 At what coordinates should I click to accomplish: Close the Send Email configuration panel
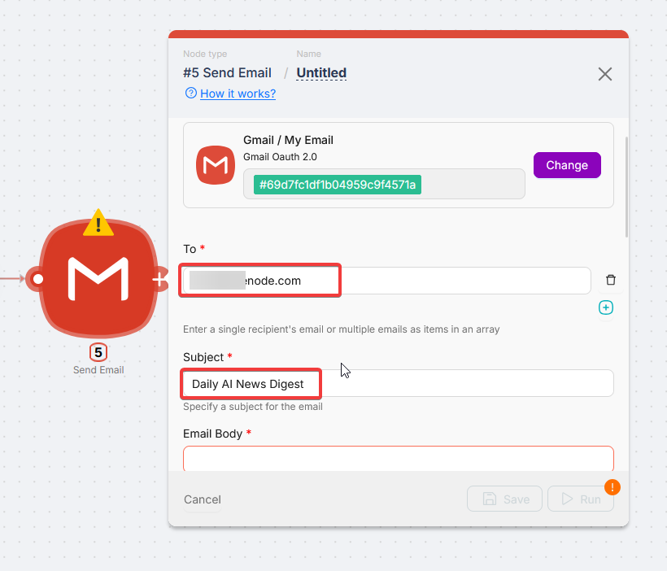click(x=604, y=74)
